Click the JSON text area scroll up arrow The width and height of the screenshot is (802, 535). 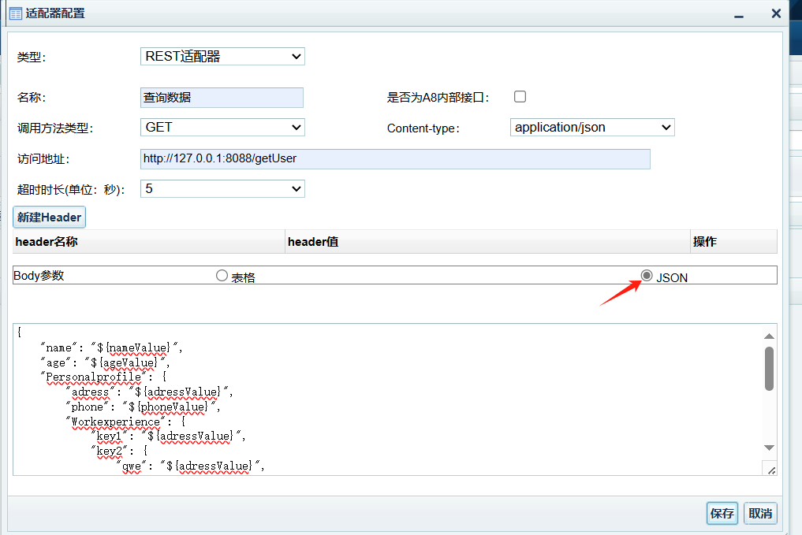[769, 336]
